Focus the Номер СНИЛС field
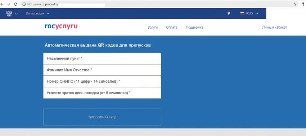 point(102,81)
